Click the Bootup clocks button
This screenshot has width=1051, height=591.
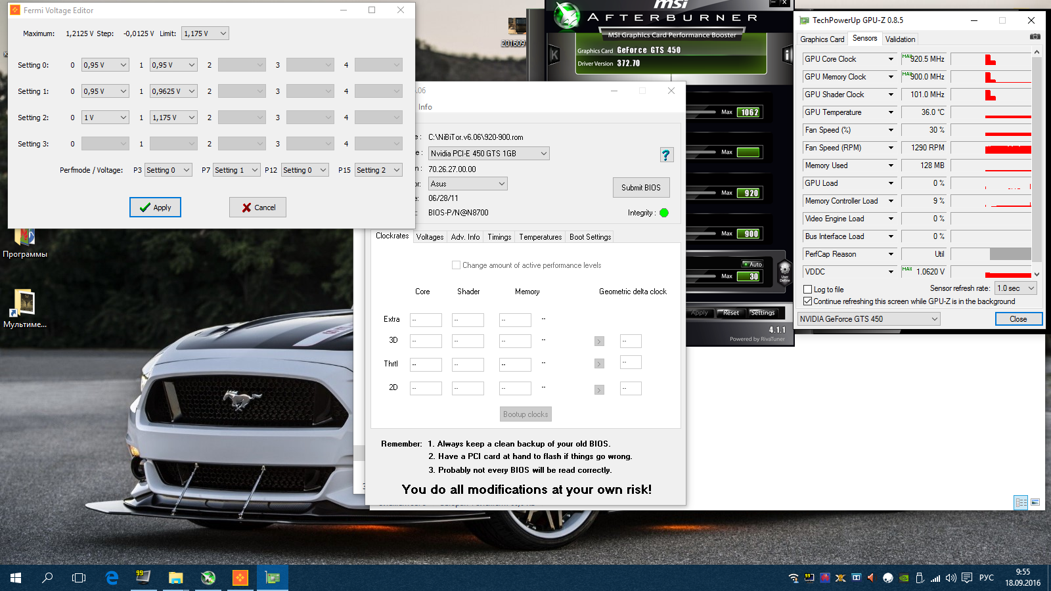(525, 414)
